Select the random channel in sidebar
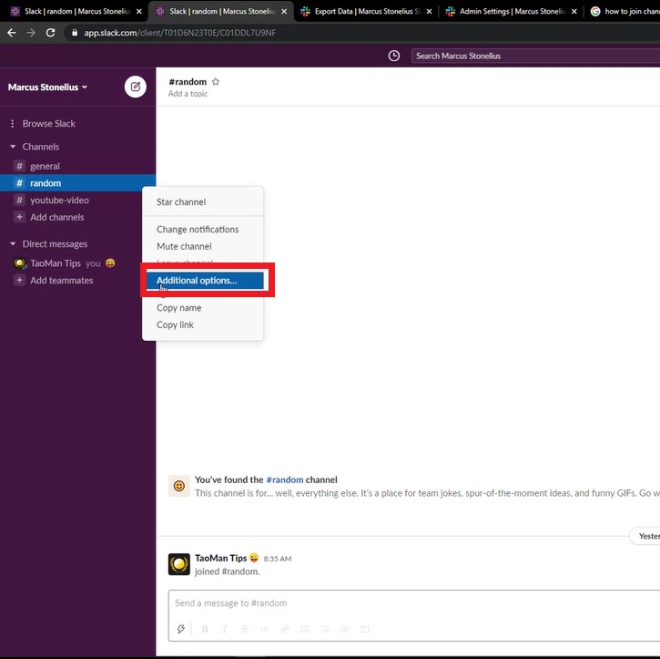The image size is (660, 659). click(78, 183)
